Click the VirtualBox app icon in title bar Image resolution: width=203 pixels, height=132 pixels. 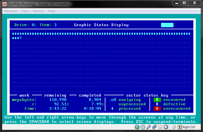click(4, 4)
